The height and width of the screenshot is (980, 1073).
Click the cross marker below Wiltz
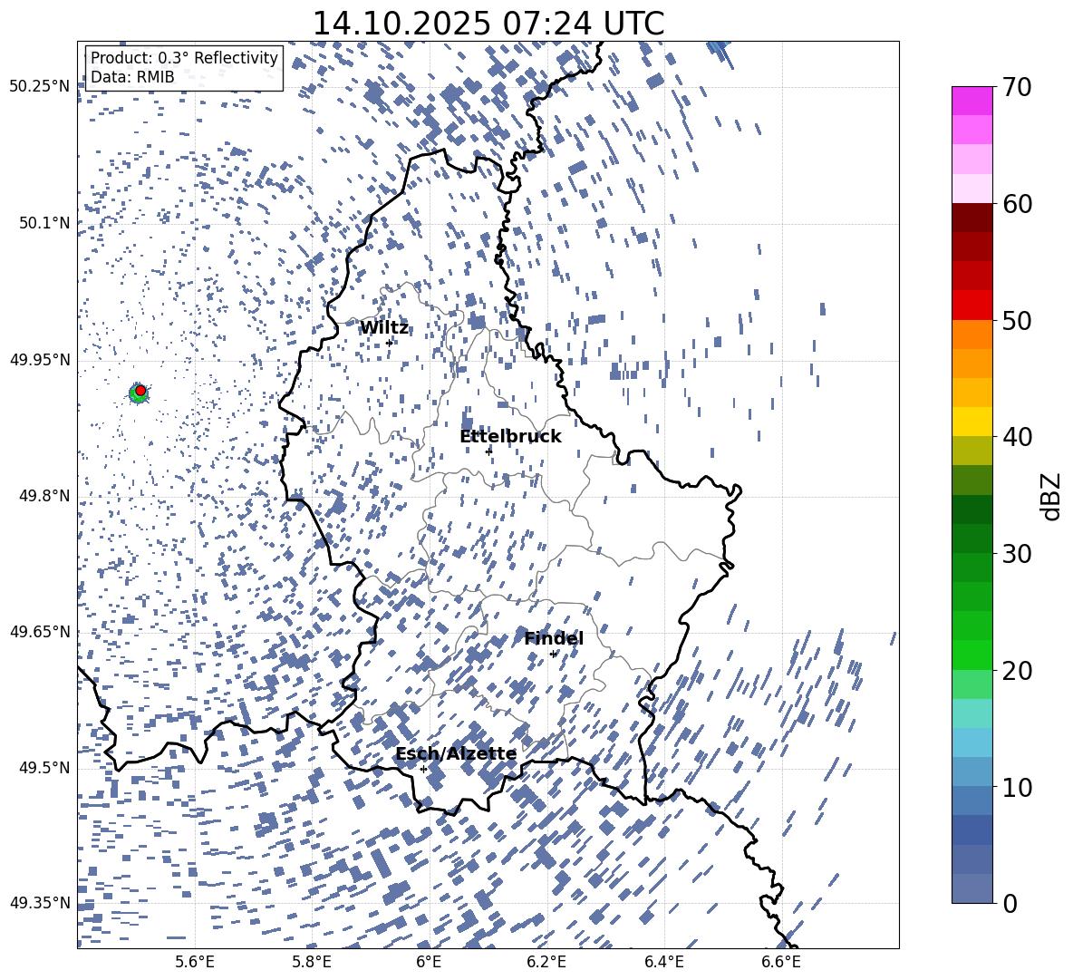(390, 343)
